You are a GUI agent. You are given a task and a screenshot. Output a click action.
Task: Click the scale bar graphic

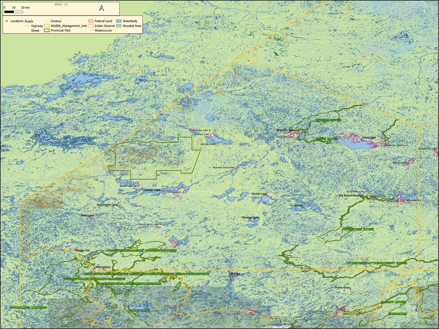tap(13, 12)
